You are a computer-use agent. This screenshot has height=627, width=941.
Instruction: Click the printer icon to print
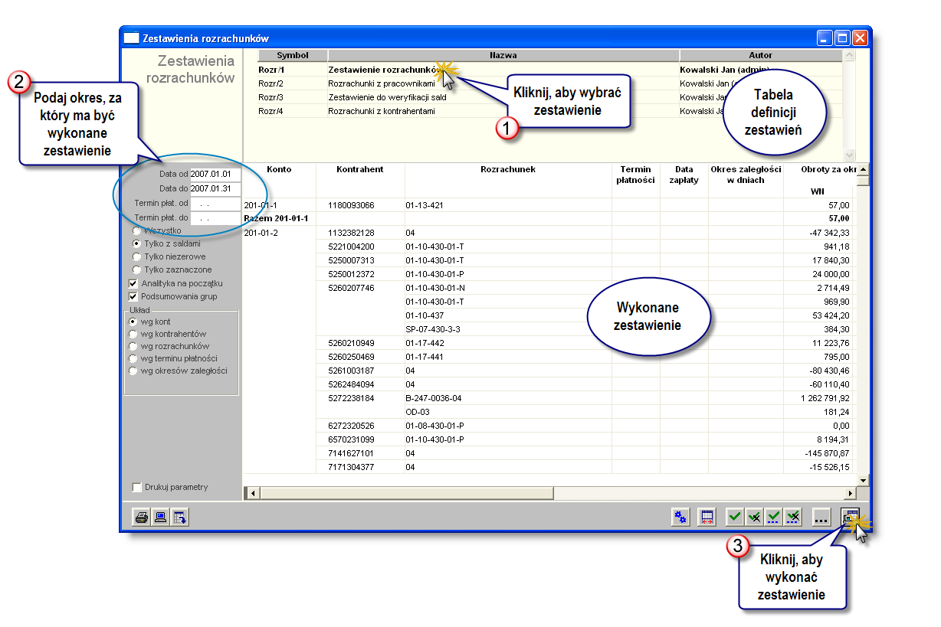coord(142,518)
